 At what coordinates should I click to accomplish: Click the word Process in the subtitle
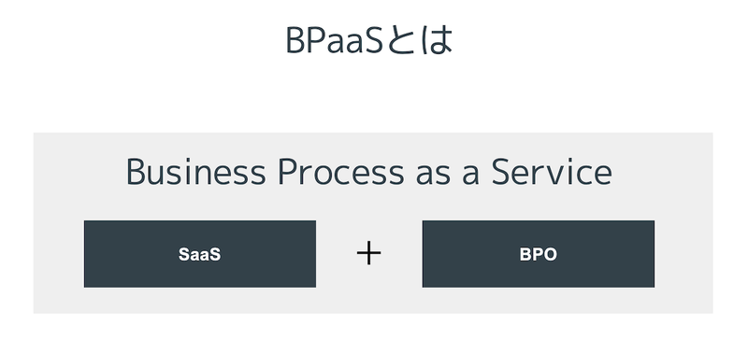341,172
